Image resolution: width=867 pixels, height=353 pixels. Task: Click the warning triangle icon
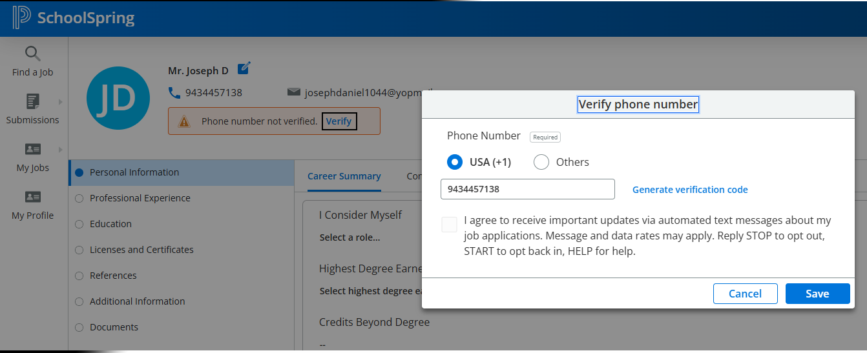[x=185, y=121]
